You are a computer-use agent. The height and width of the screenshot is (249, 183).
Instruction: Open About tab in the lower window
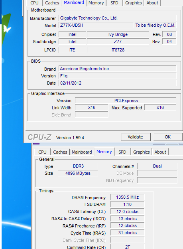click(x=160, y=152)
